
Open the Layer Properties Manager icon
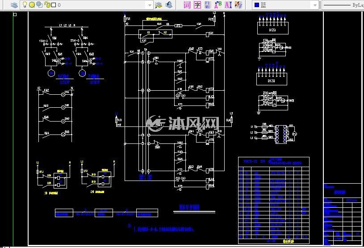pos(14,4)
